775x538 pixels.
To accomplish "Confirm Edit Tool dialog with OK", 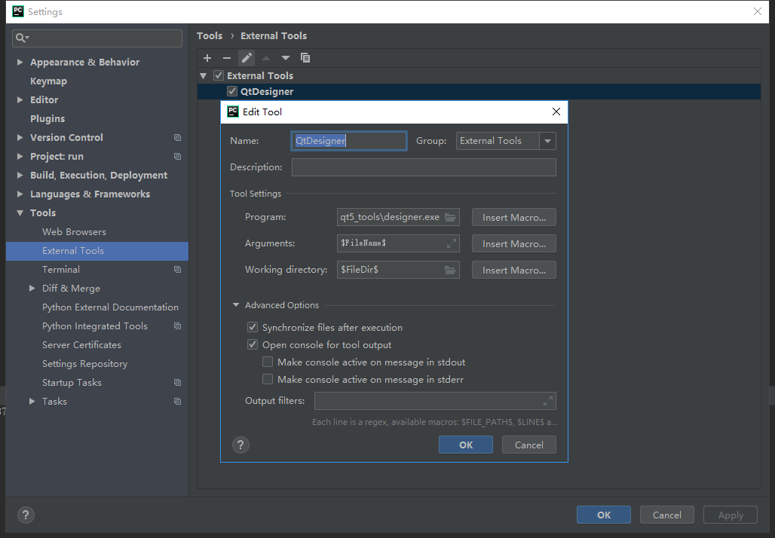I will pyautogui.click(x=466, y=445).
